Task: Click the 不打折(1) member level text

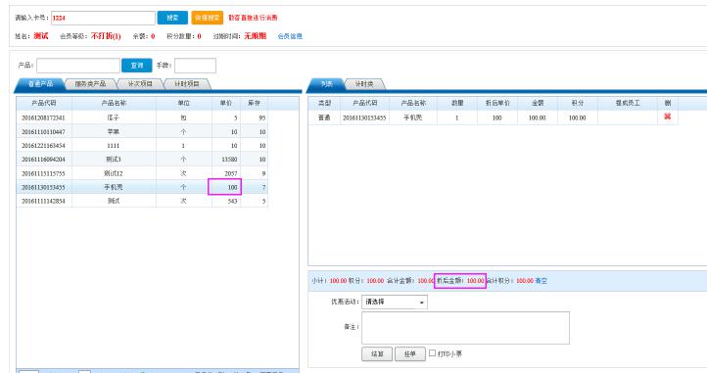Action: point(106,36)
